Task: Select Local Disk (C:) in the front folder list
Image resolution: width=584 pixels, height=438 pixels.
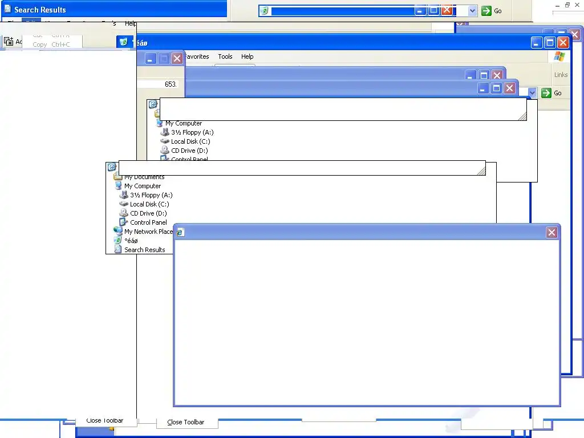Action: (149, 204)
